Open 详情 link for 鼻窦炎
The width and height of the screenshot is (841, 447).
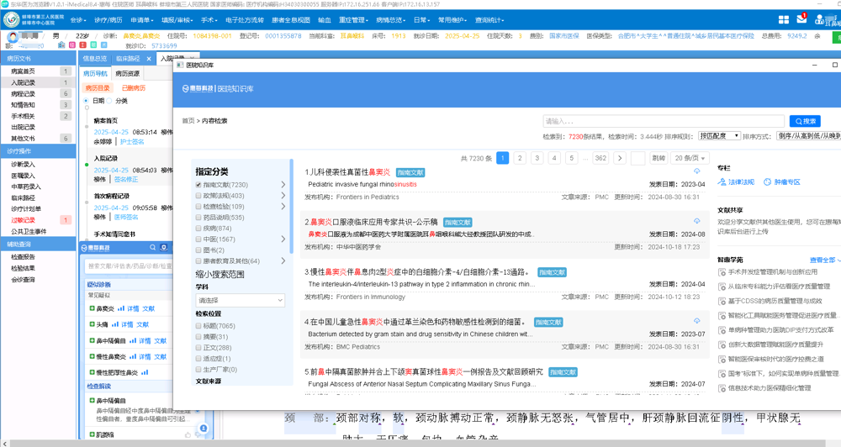point(133,308)
